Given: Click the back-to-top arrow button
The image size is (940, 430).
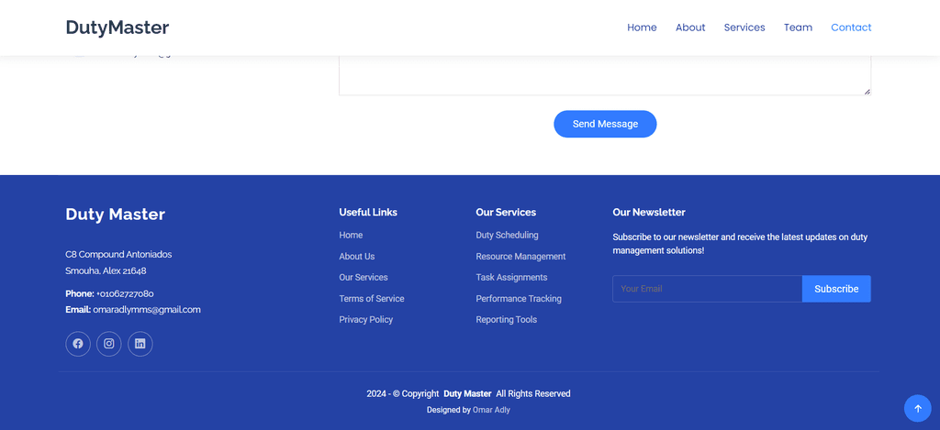Looking at the screenshot, I should point(917,408).
